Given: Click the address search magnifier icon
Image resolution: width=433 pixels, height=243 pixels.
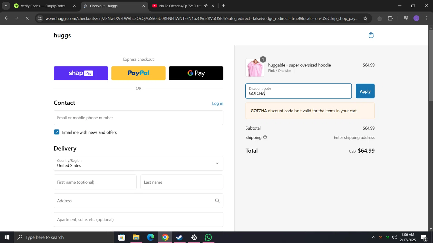Looking at the screenshot, I should coord(217,201).
